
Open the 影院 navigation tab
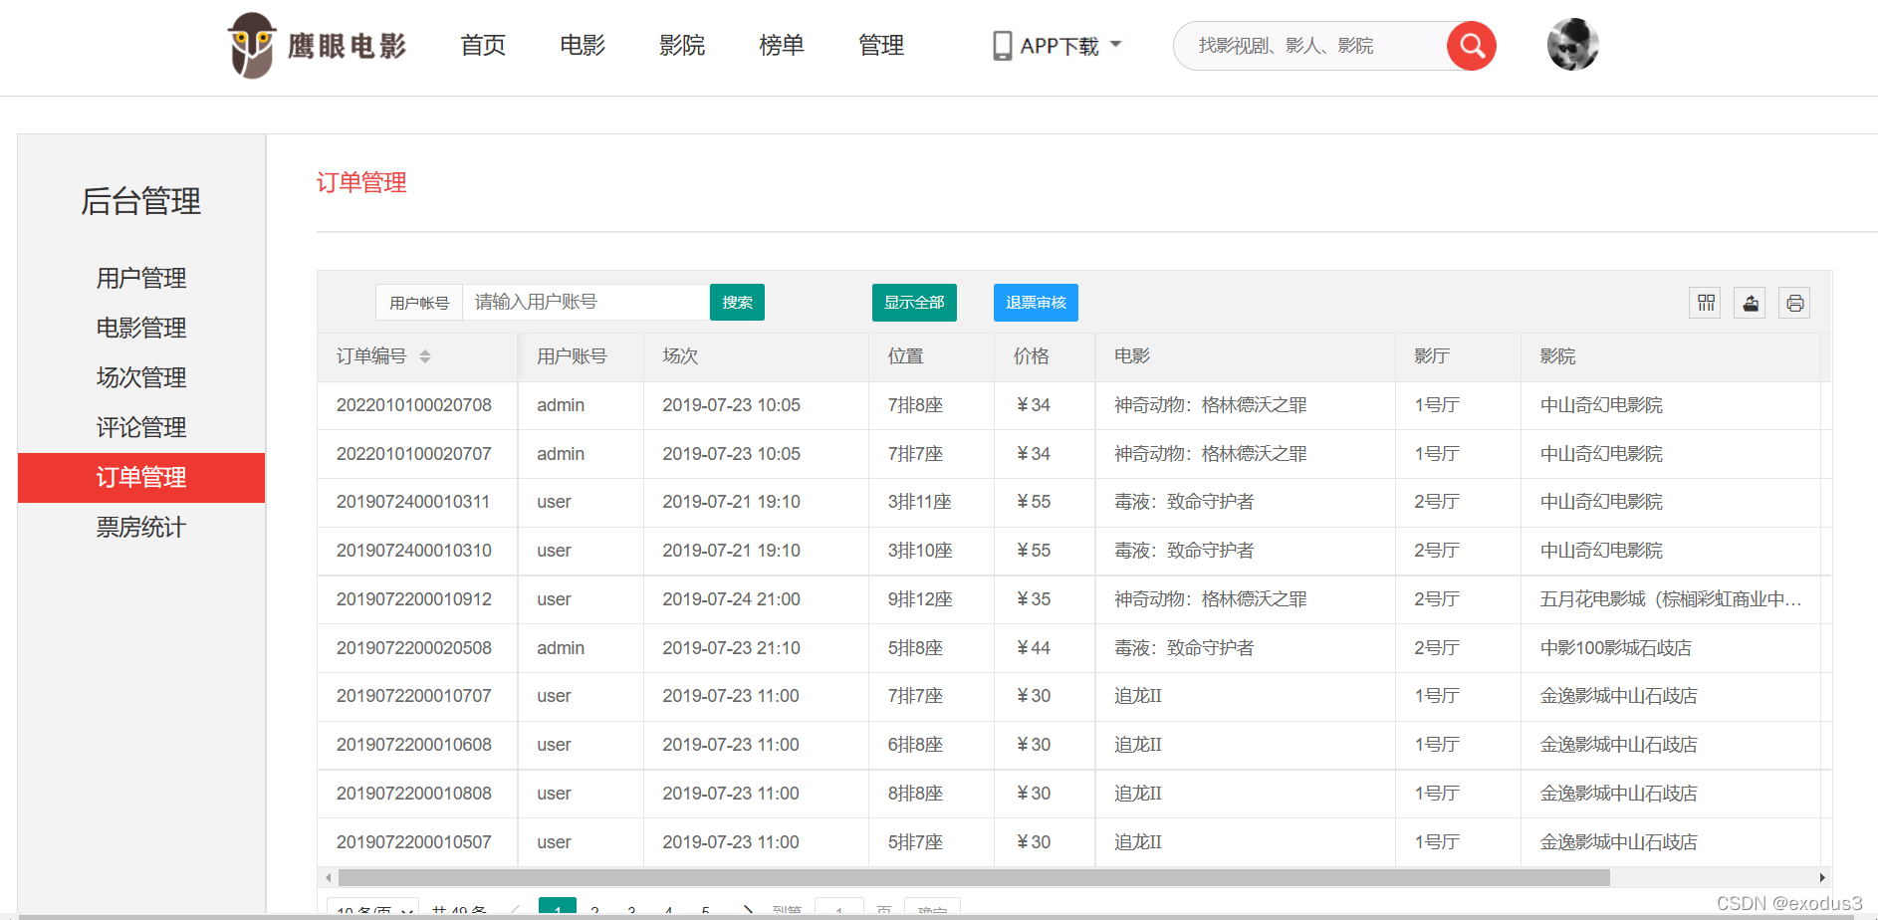click(x=681, y=45)
